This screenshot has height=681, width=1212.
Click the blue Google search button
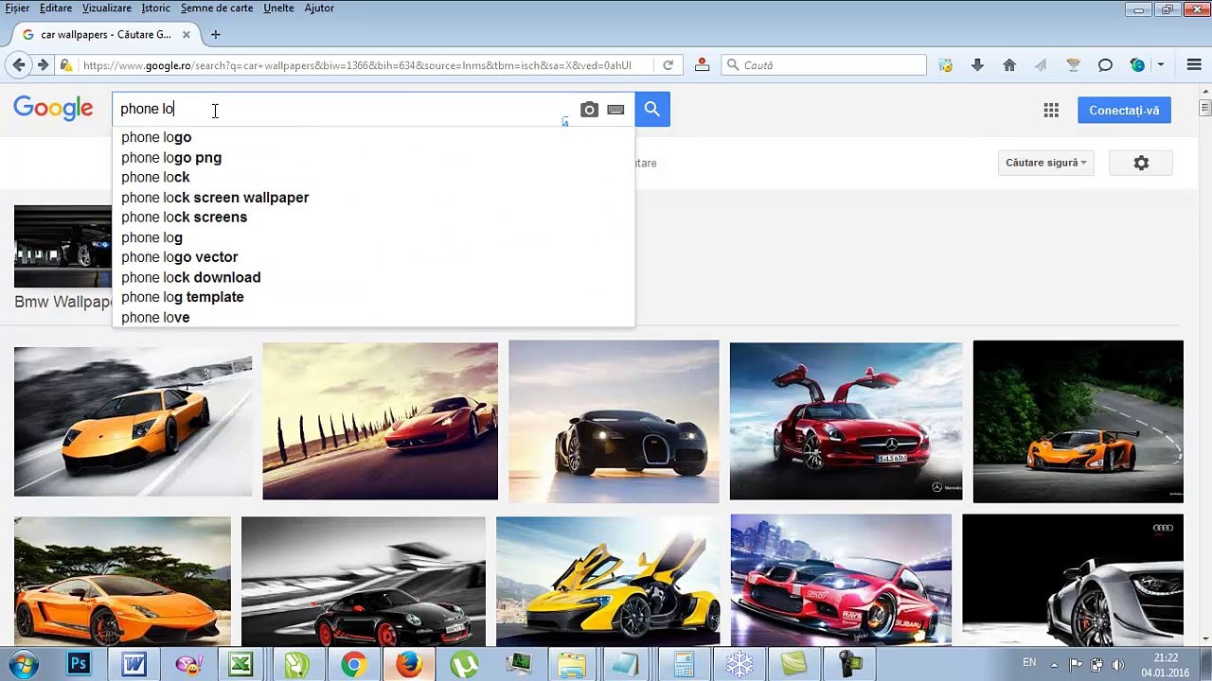(651, 110)
